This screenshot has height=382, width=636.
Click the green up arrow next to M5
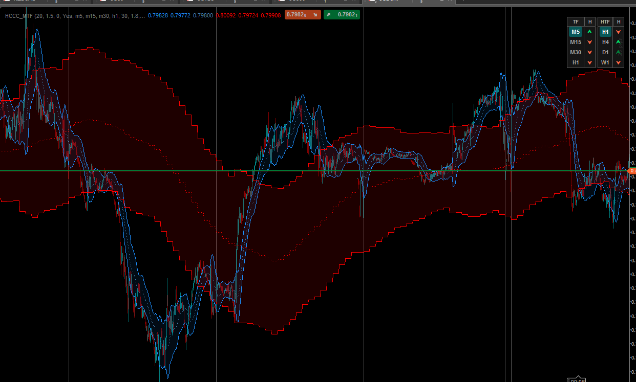[589, 32]
